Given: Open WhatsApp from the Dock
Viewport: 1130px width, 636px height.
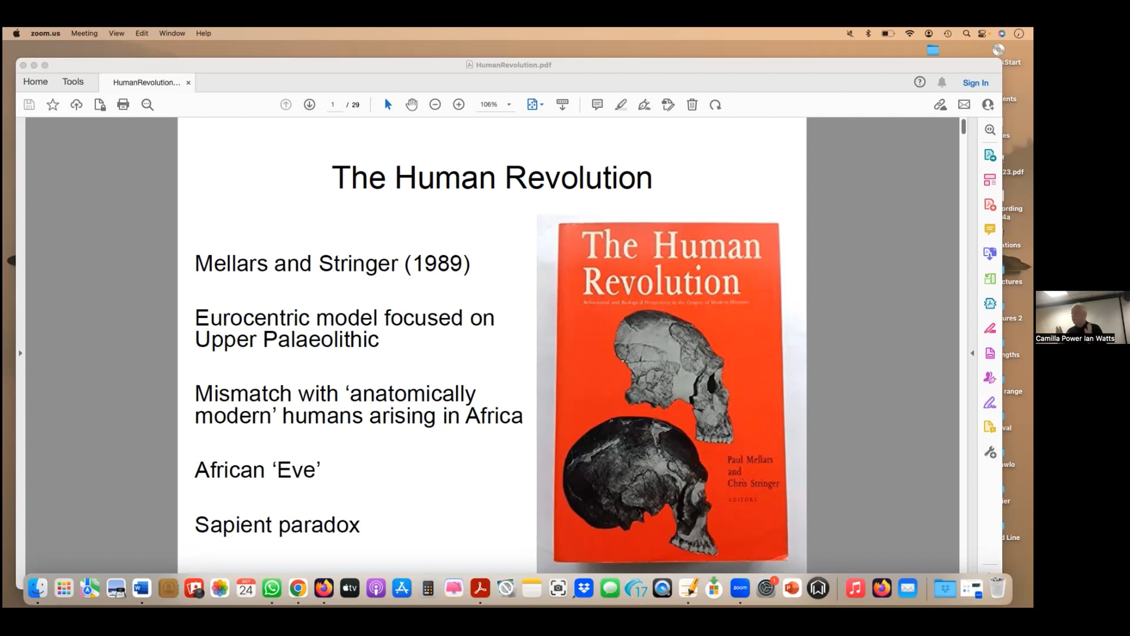Looking at the screenshot, I should pyautogui.click(x=272, y=588).
